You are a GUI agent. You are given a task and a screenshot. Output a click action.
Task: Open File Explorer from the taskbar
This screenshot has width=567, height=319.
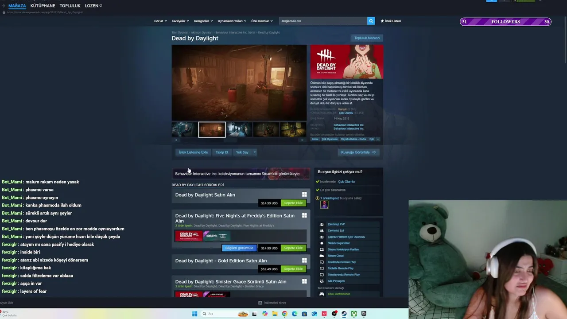point(275,314)
